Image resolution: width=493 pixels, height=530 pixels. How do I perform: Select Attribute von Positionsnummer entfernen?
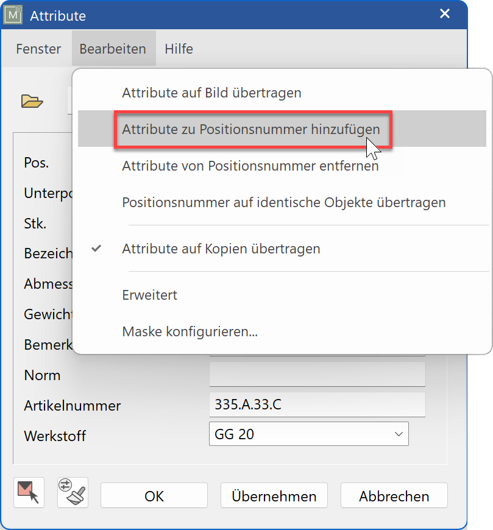(x=250, y=166)
